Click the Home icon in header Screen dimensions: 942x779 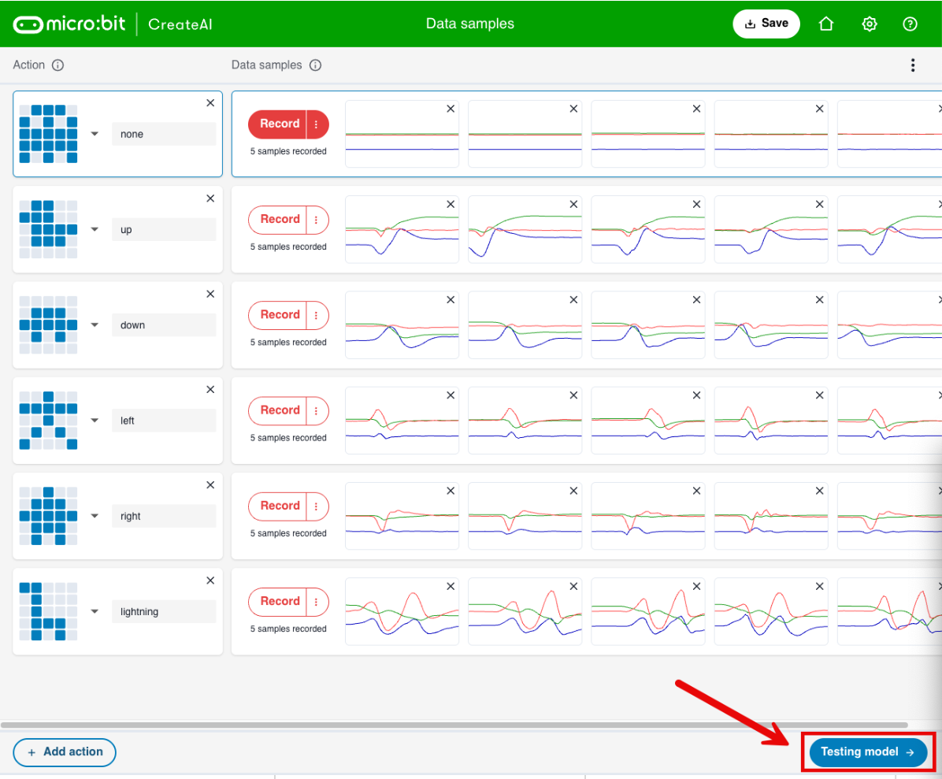coord(825,24)
